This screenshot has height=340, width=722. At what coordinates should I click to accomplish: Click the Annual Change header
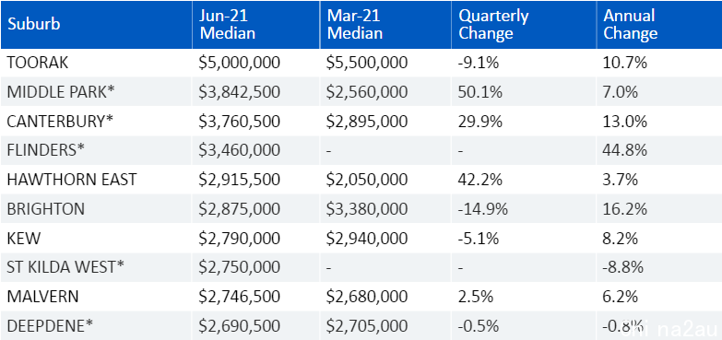tap(631, 24)
